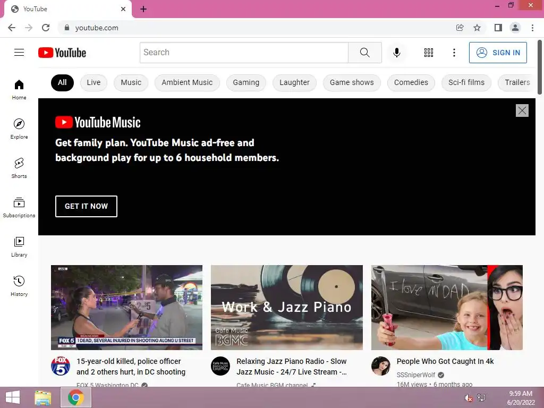Screen dimensions: 544x408
Task: Start voice search with microphone
Action: tap(396, 53)
